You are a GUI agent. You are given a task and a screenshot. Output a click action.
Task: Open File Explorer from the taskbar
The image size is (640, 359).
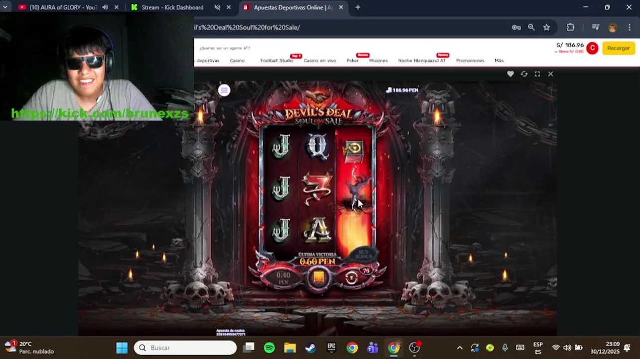click(x=290, y=348)
